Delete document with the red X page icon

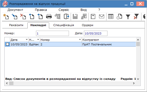pos(23,16)
